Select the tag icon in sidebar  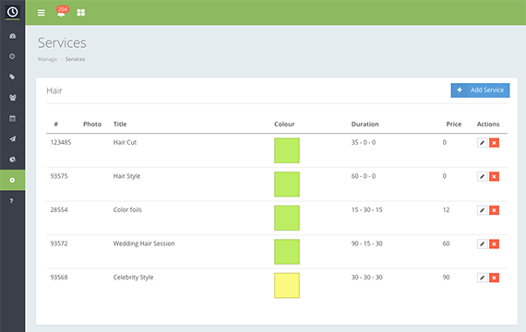click(x=12, y=77)
